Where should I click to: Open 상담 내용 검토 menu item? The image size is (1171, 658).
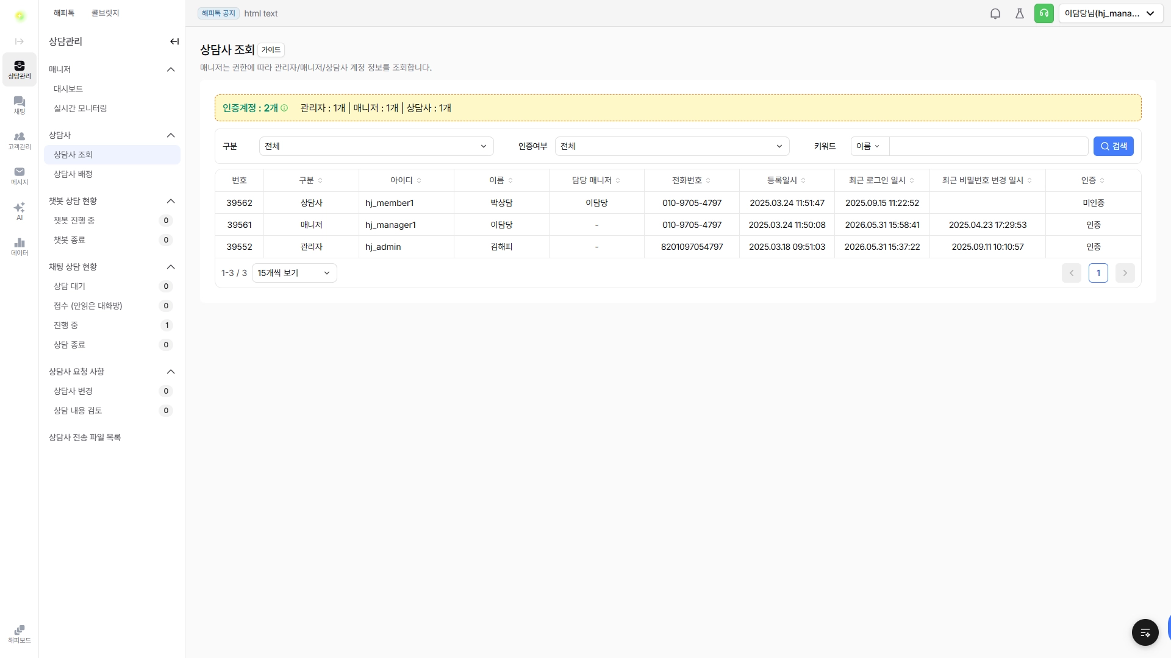(x=112, y=411)
